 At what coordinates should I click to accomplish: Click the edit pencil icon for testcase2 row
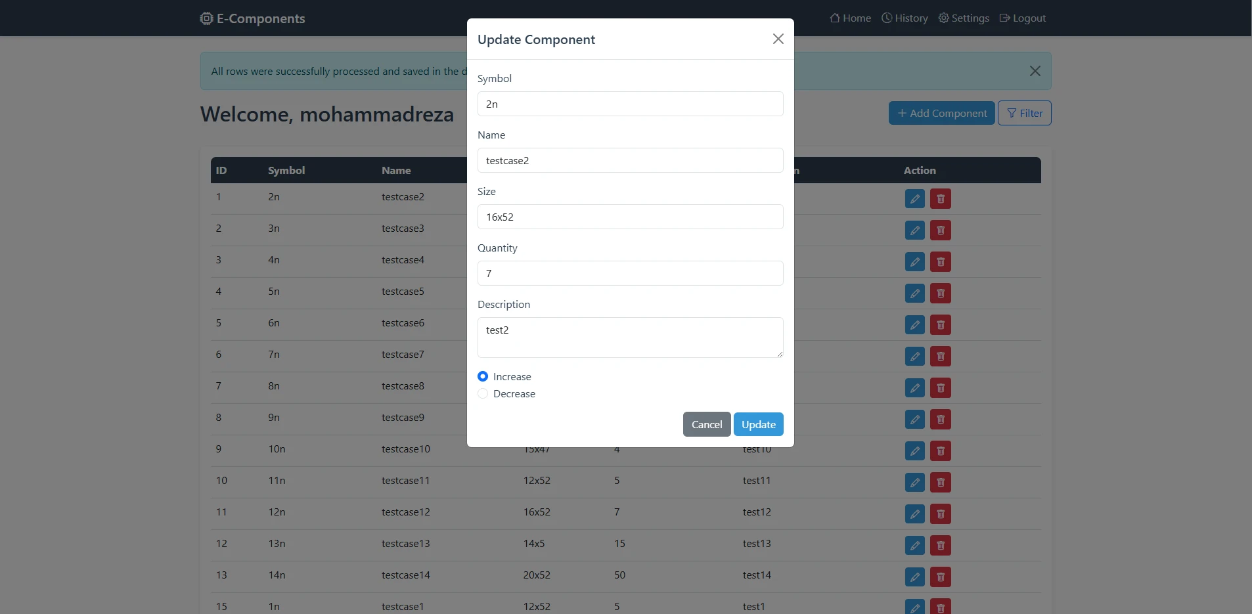pos(914,199)
